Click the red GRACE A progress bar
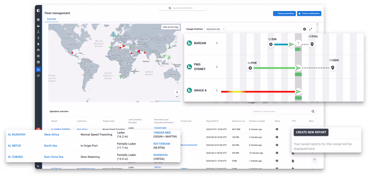Image resolution: width=370 pixels, height=176 pixels. click(258, 92)
